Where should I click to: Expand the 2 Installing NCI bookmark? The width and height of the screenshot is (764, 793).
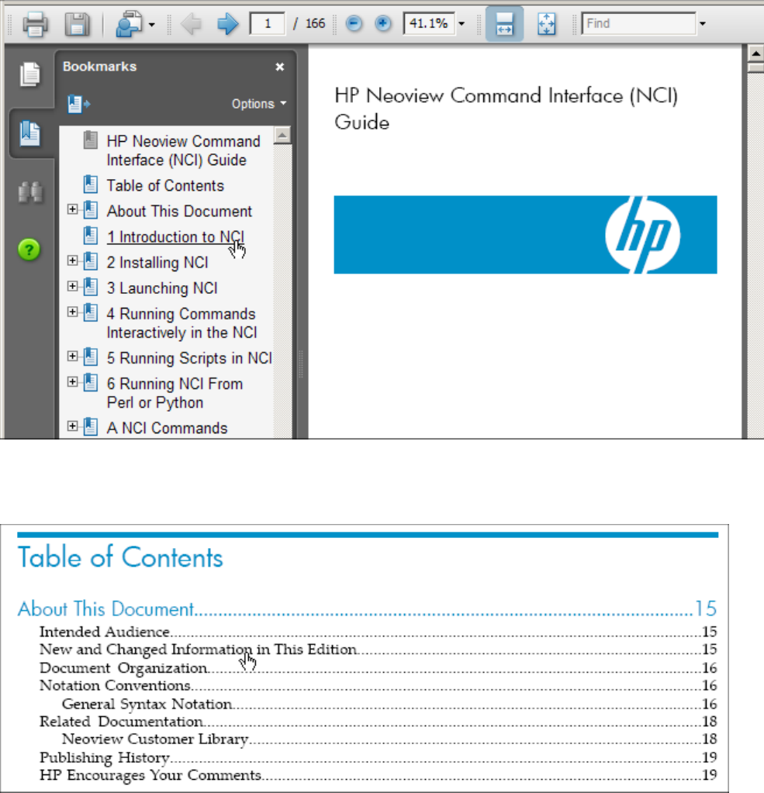click(x=73, y=261)
